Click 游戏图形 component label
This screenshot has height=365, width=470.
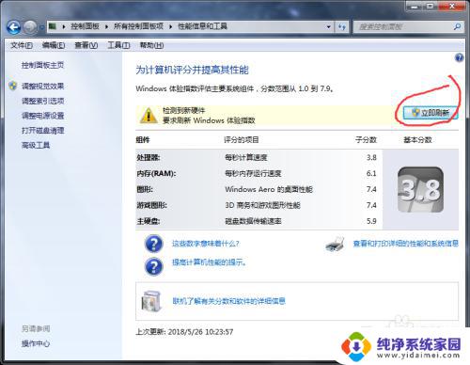click(152, 205)
